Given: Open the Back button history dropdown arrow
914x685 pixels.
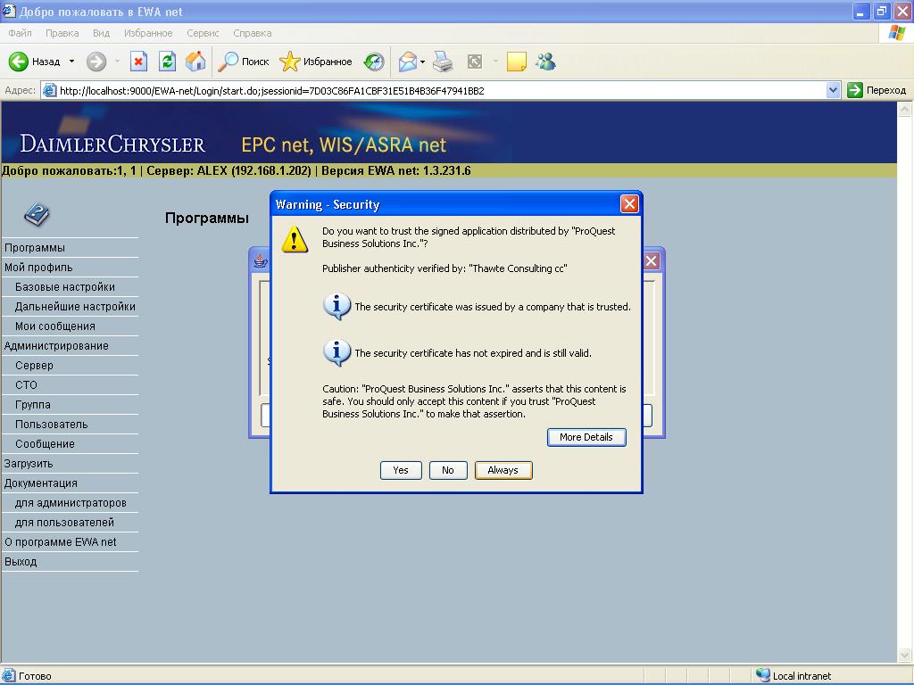Looking at the screenshot, I should pos(71,62).
